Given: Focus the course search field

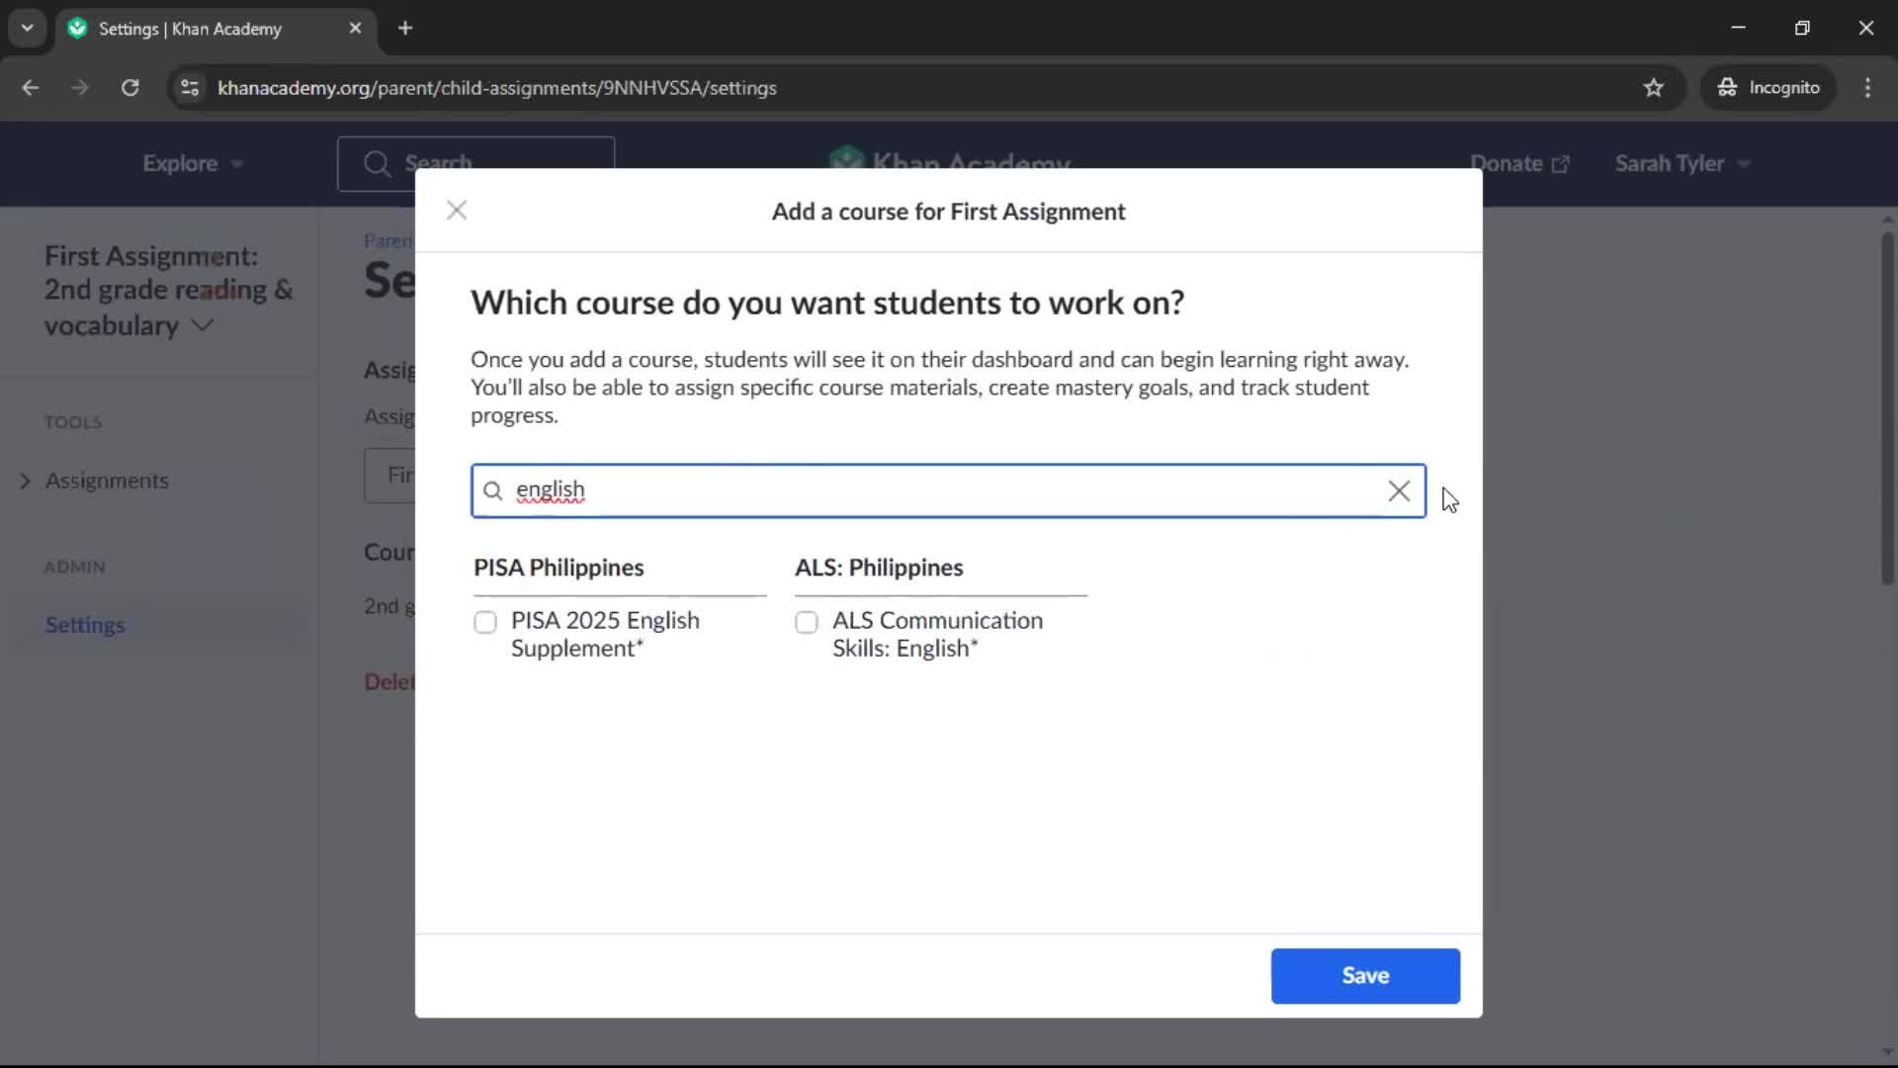Looking at the screenshot, I should [948, 490].
